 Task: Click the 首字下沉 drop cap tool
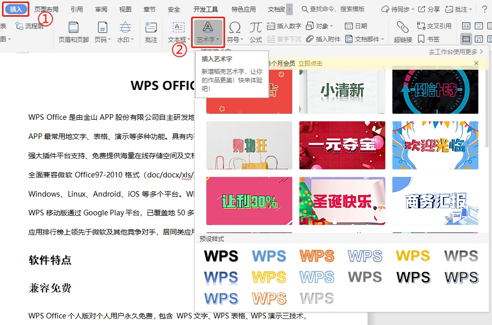[284, 39]
